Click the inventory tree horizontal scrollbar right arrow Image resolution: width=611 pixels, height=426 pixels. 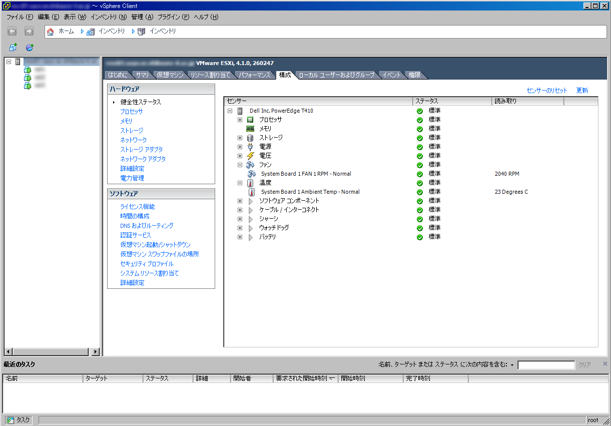[x=96, y=352]
